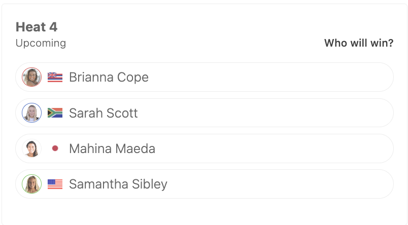Click the Heat 4 heading
This screenshot has height=225, width=408.
[37, 27]
